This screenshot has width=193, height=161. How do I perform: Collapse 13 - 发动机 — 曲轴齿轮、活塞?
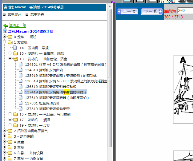[10, 59]
